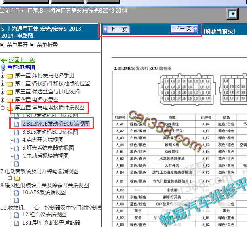Click folder icon of 第四章 node
Screen dimensions: 247x227
coord(10,100)
